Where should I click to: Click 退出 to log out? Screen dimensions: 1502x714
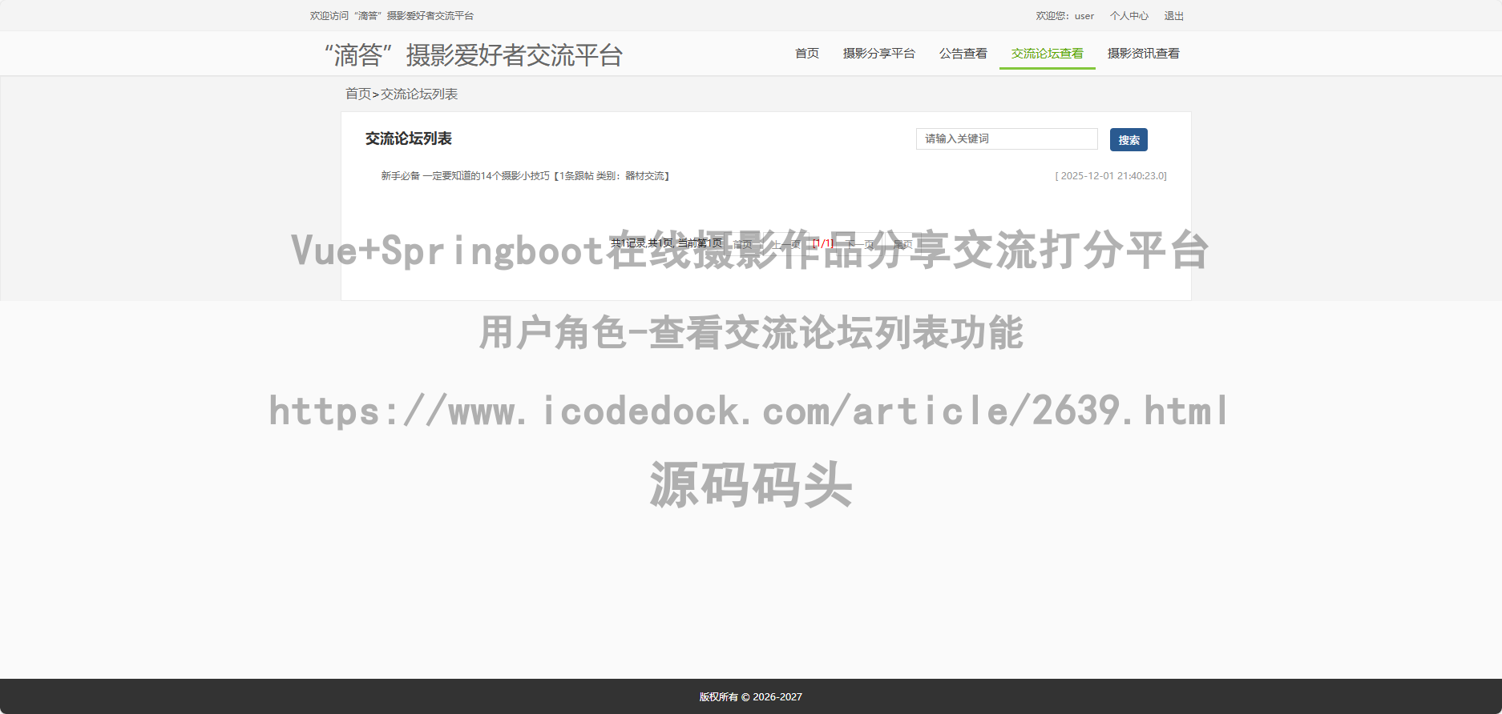point(1173,16)
